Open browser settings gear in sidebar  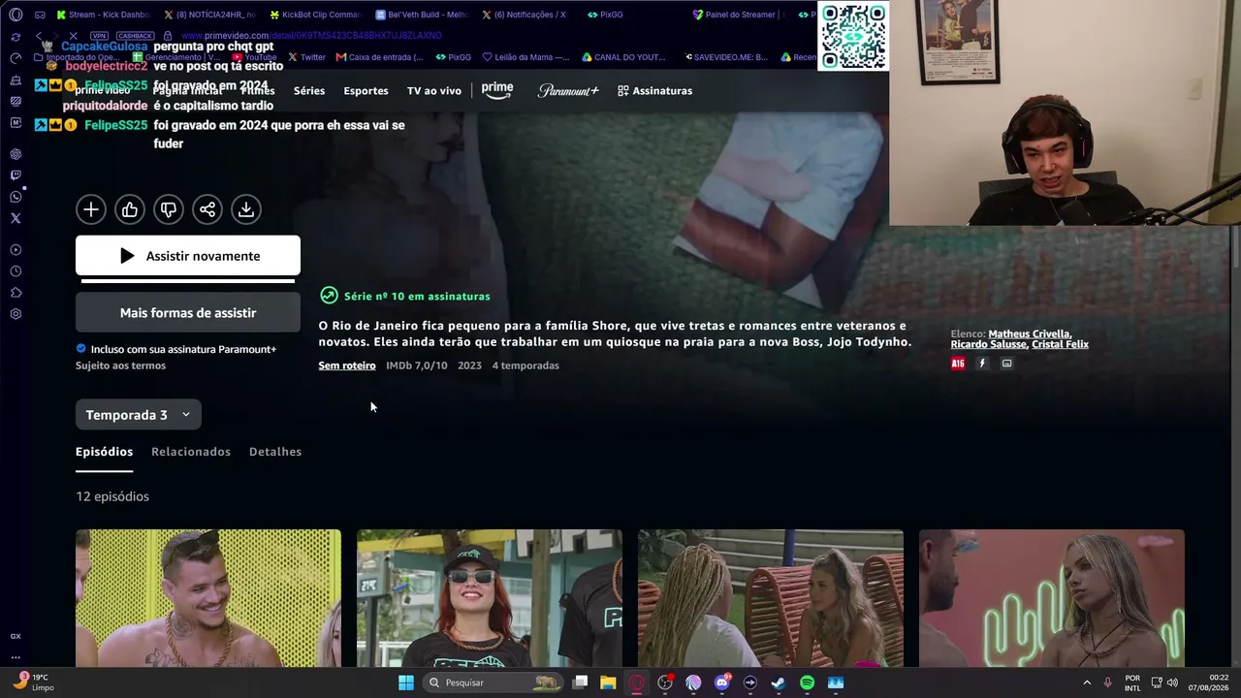coord(16,314)
